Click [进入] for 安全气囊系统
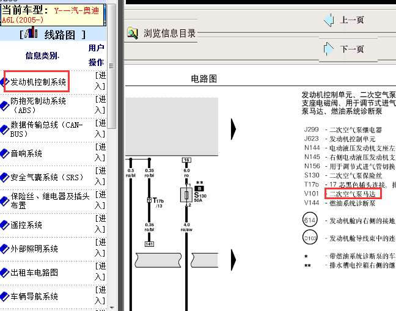This screenshot has height=311, width=396. [100, 176]
